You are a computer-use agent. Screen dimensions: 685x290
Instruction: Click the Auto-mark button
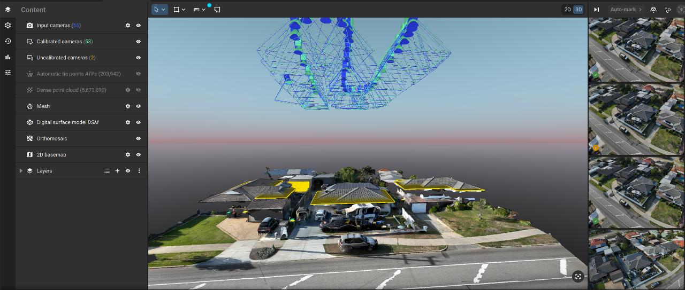[x=623, y=10]
